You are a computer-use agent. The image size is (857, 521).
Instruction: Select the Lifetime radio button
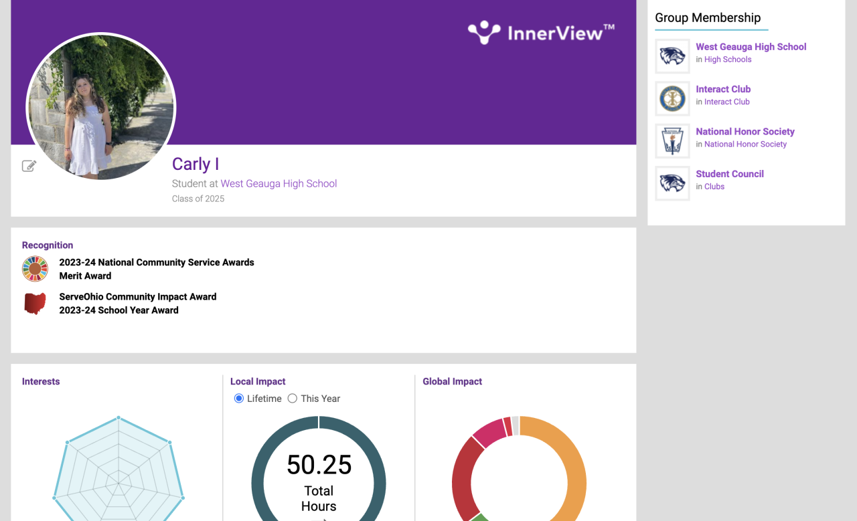(239, 399)
